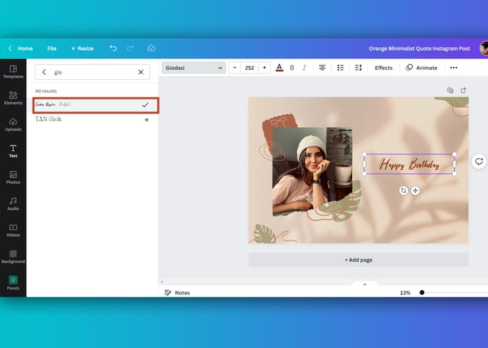Open the Elements panel
The image size is (488, 348).
pos(13,98)
